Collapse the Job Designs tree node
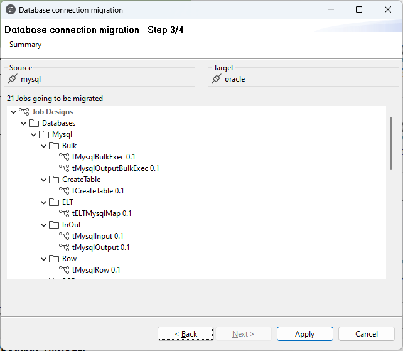Viewport: 403px width, 351px height. coord(14,112)
